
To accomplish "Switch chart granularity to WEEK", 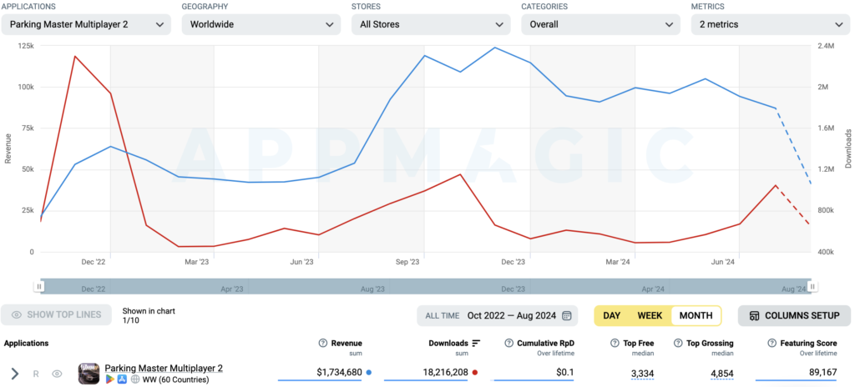I will pyautogui.click(x=650, y=315).
